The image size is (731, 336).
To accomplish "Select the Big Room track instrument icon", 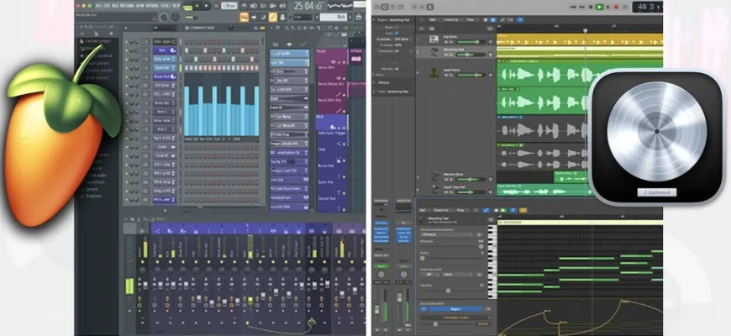I will point(434,38).
